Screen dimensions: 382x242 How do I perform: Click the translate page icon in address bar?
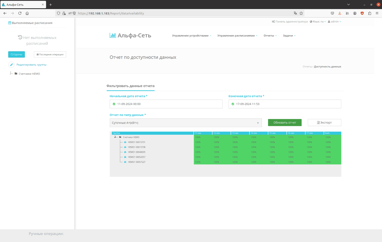coord(295,13)
